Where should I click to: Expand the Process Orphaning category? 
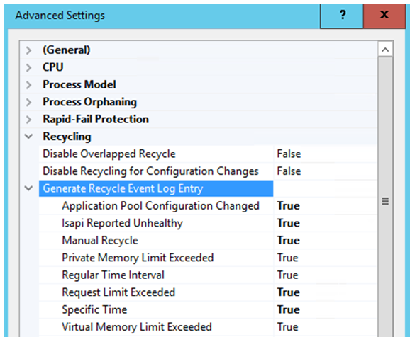click(29, 102)
